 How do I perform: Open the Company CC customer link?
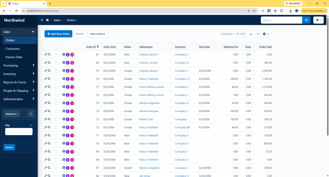click(182, 79)
